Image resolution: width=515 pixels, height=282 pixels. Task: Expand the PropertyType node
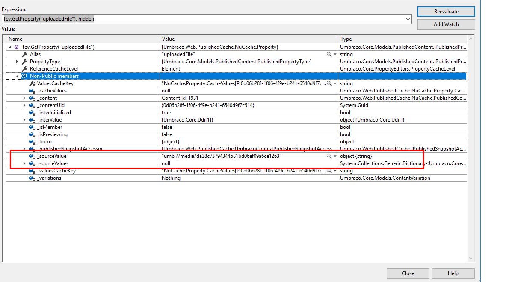pos(17,62)
